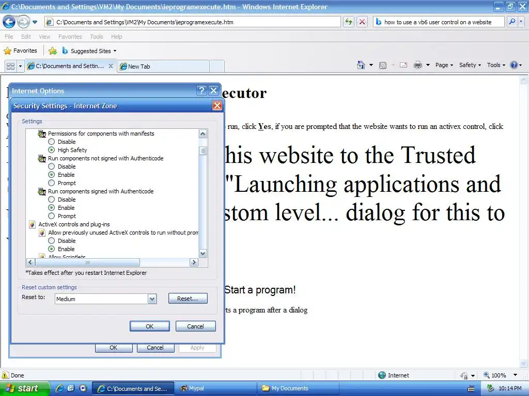Open the RSS feeds icon

coord(383,65)
